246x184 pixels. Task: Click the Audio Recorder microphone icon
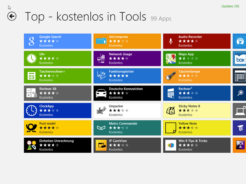pos(171,41)
